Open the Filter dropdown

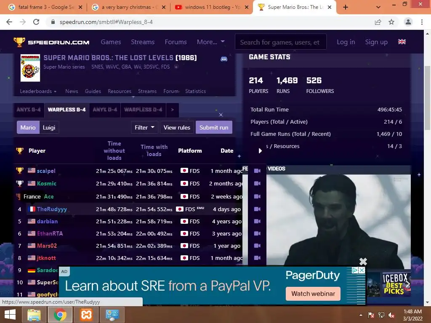tap(144, 127)
